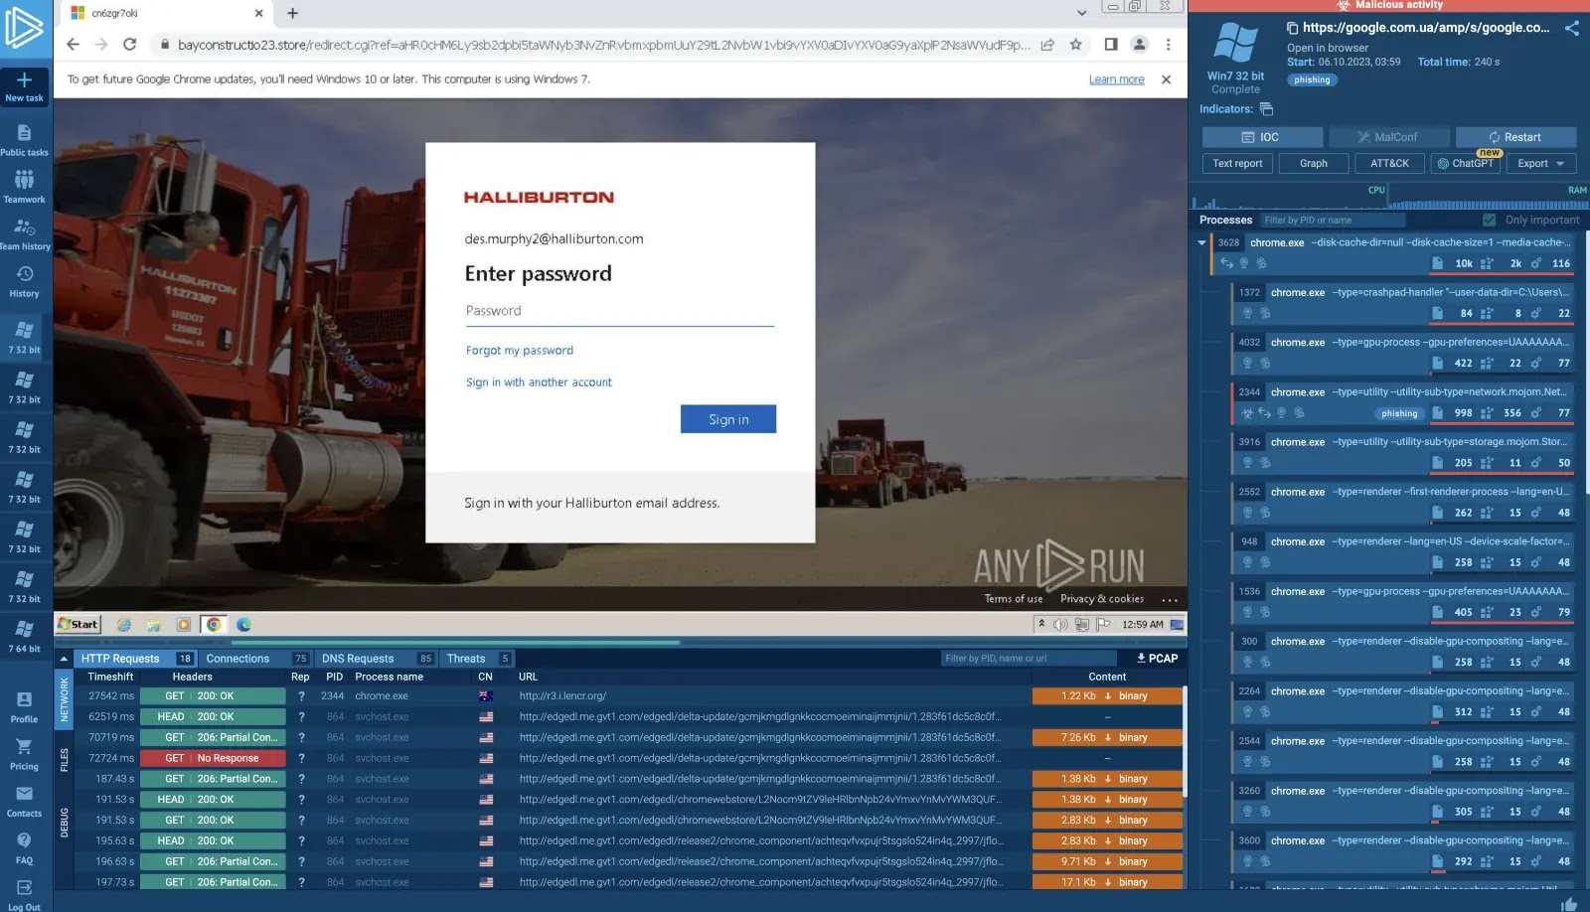Toggle the Only important processes checkbox
1590x912 pixels.
1489,220
